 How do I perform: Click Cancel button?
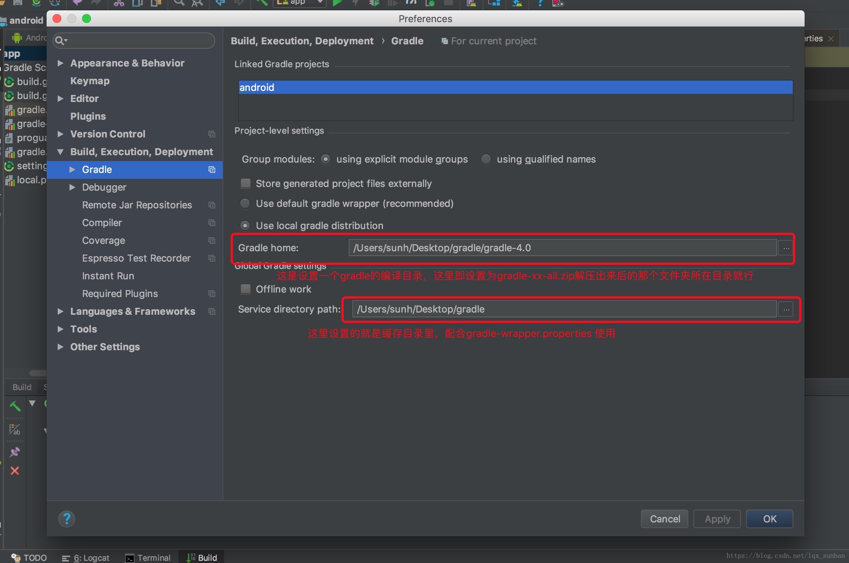[664, 519]
